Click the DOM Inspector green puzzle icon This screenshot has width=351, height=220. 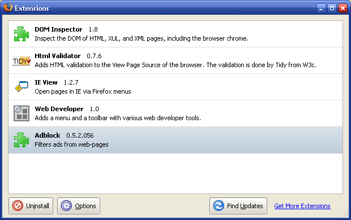pyautogui.click(x=22, y=34)
